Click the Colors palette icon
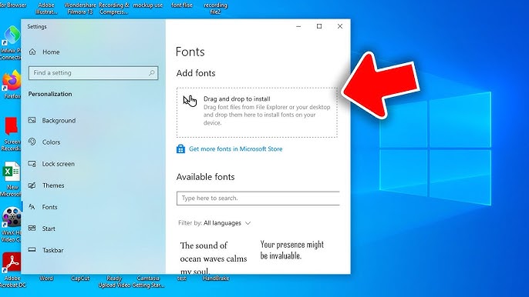Viewport: 529px width, 297px height. click(x=32, y=142)
